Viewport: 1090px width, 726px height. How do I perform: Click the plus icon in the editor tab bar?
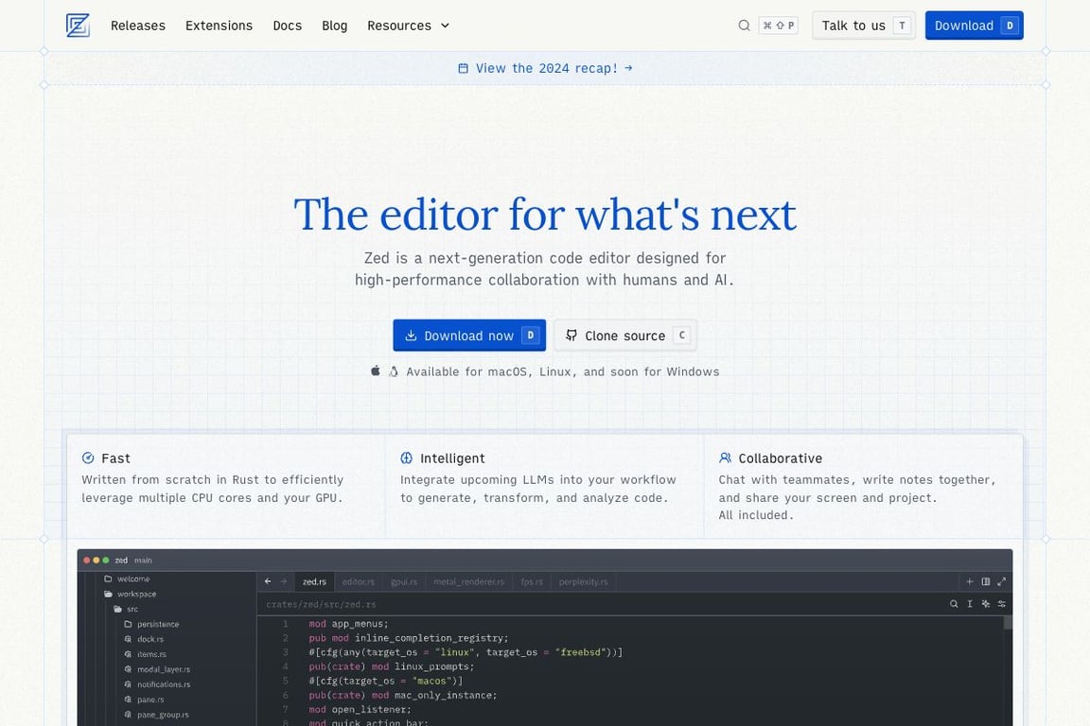(970, 581)
